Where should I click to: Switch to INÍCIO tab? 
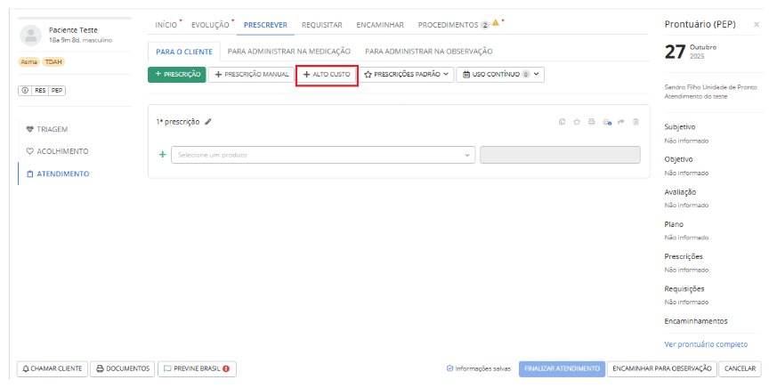(x=166, y=25)
